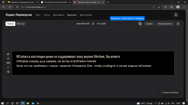188x105 pixels.
Task: Click the muted volume tray icon
Action: [169, 103]
